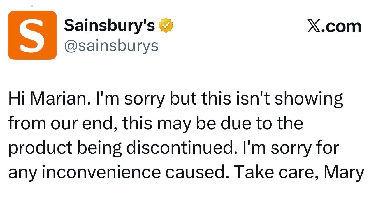376x200 pixels.
Task: Click the word "showing" in the first line
Action: pos(309,100)
